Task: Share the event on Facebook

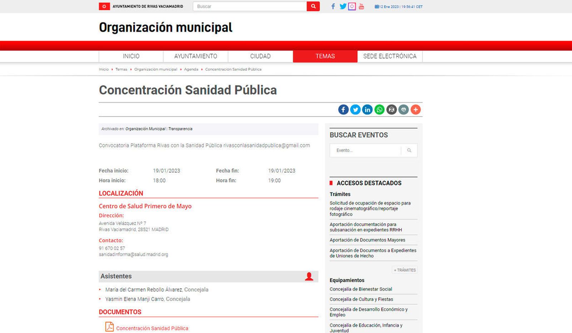Action: coord(343,110)
